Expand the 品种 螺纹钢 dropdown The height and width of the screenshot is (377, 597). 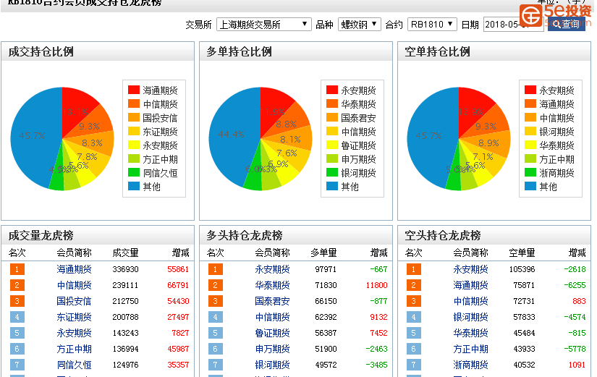[x=359, y=25]
